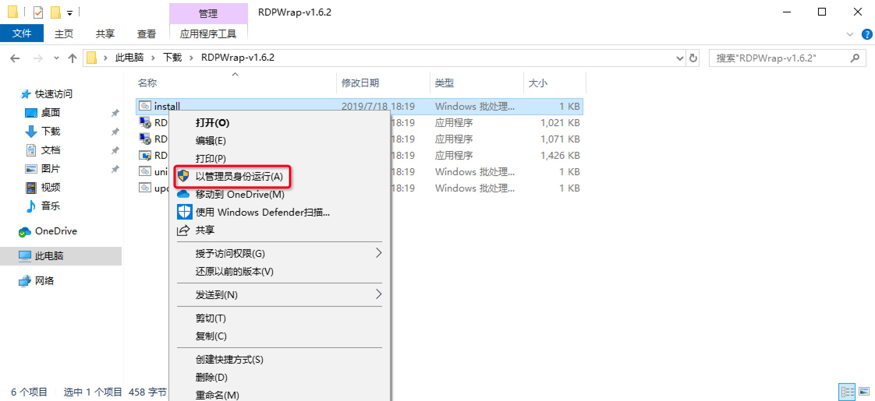Expand chevron after 下载 in breadcrumb
Image resolution: width=875 pixels, height=401 pixels.
pyautogui.click(x=191, y=58)
